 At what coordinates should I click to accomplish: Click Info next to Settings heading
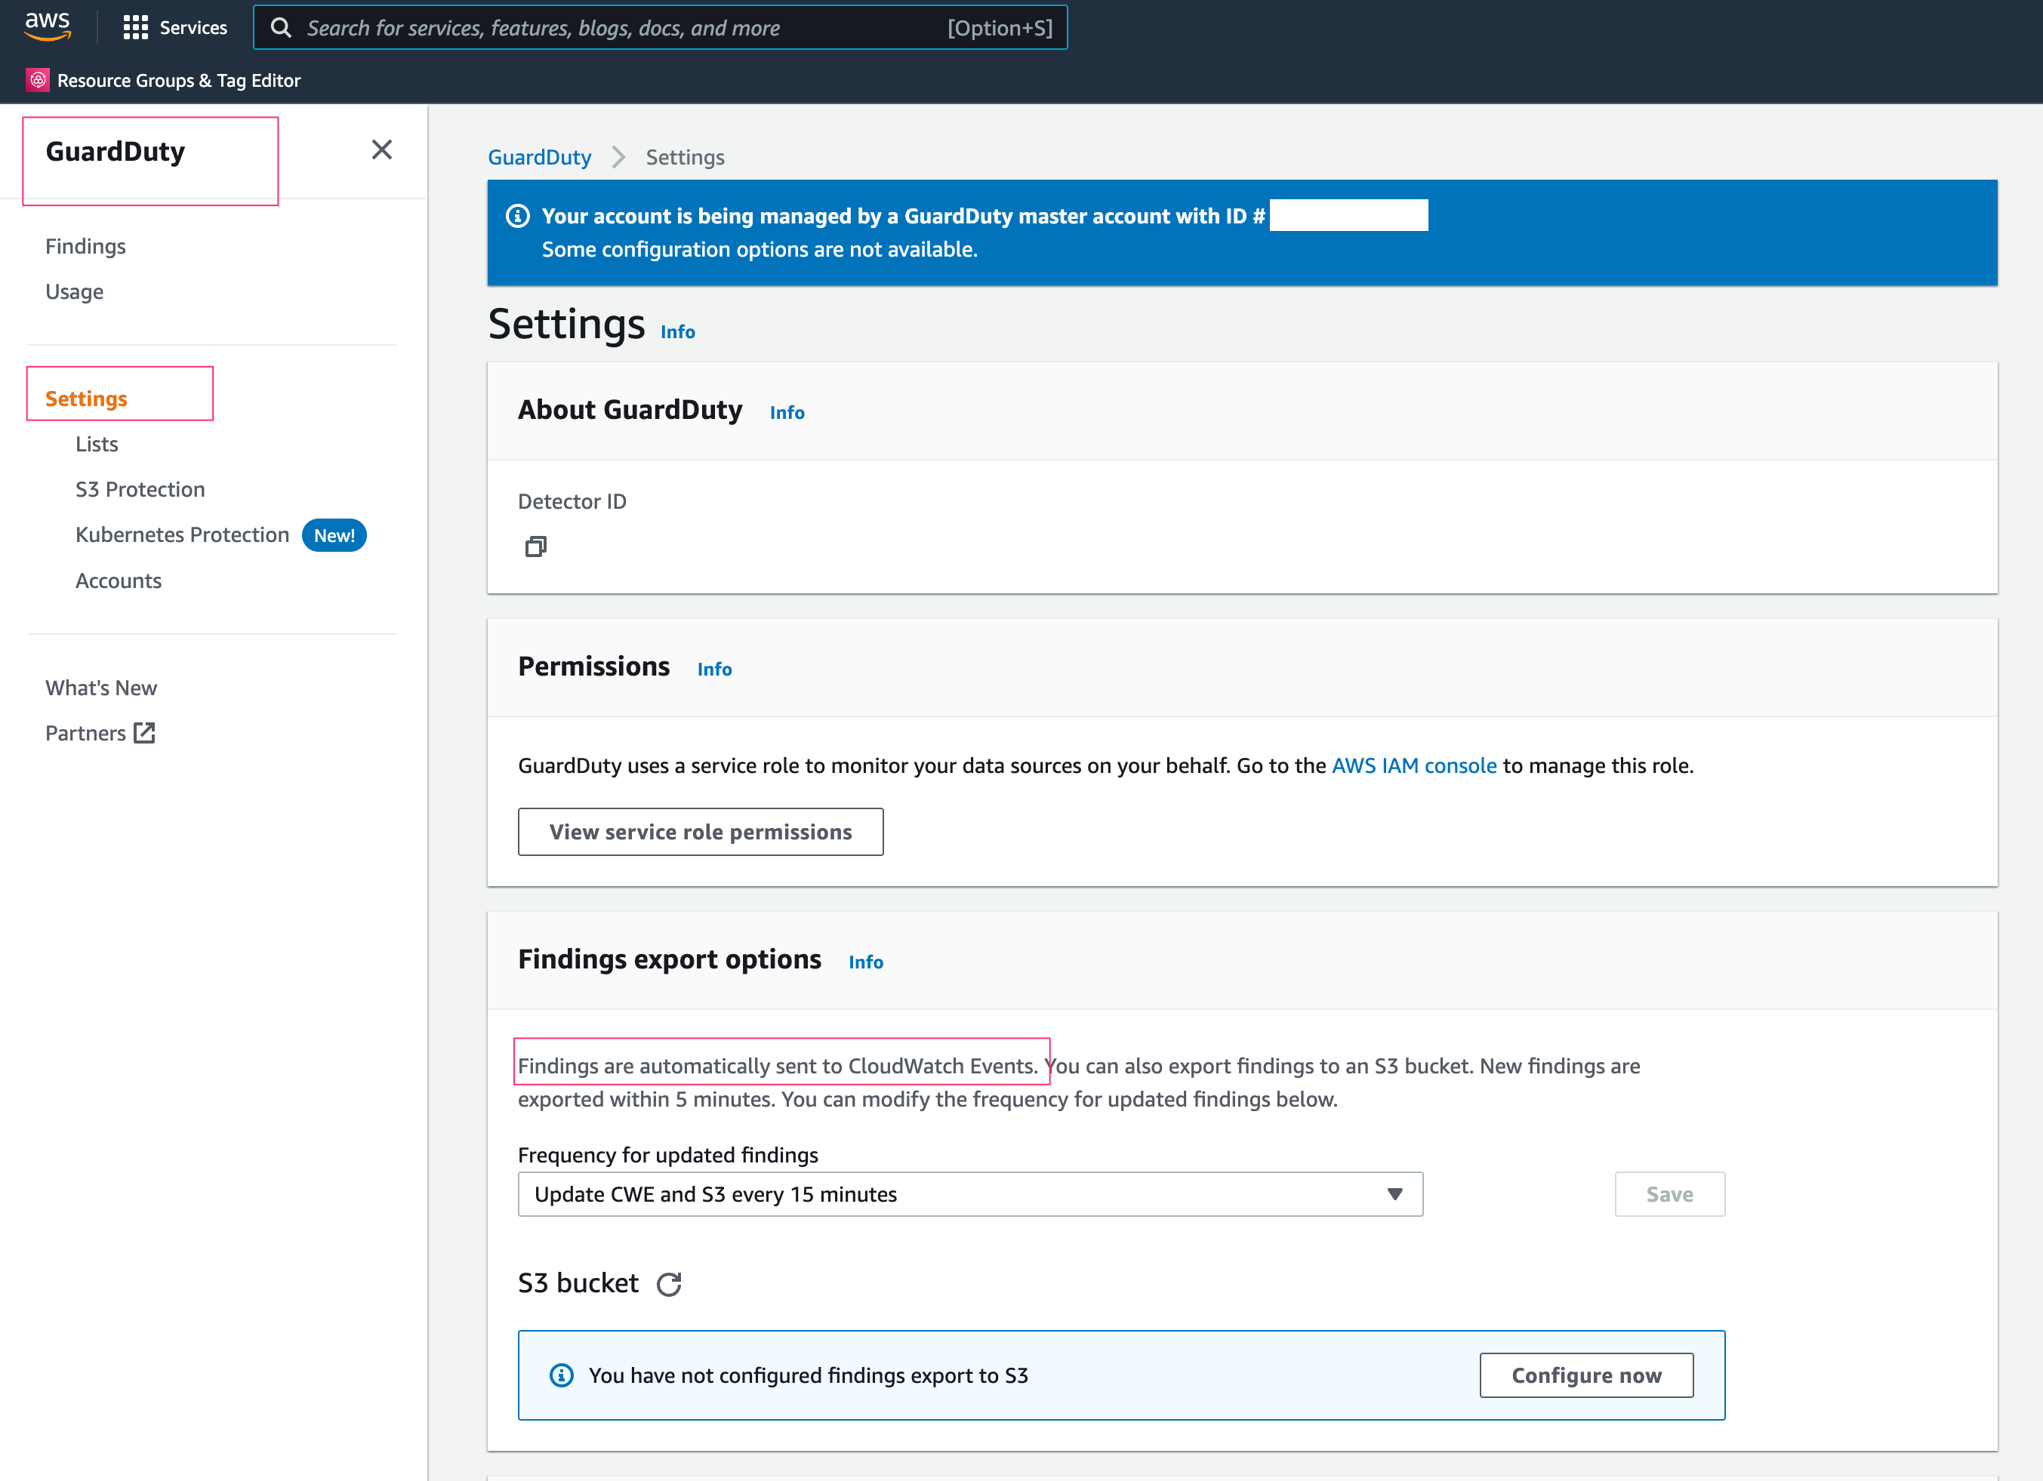point(677,331)
